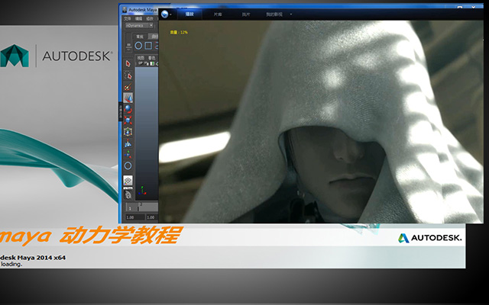Click the select camera icon in viewport toolbar
The image size is (489, 305).
click(141, 63)
